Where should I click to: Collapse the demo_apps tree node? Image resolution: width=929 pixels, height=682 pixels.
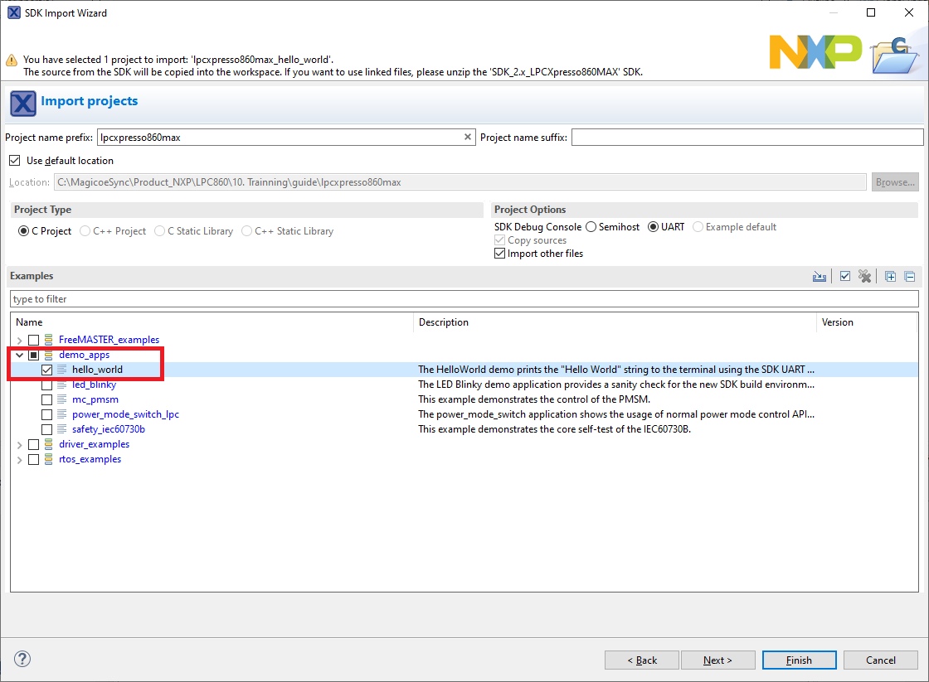pos(19,355)
